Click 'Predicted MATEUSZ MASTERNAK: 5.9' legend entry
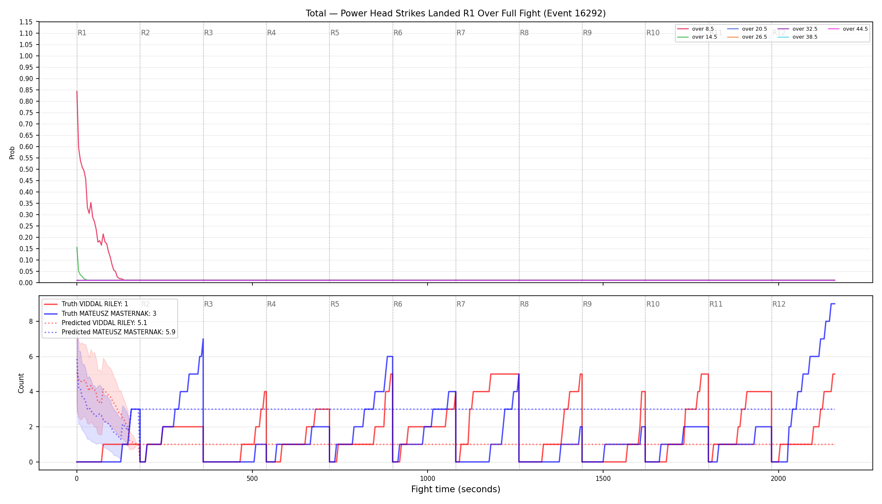The height and width of the screenshot is (504, 882). pyautogui.click(x=110, y=332)
